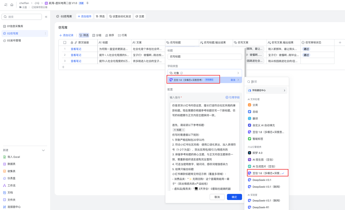Screen dimensions: 345x210
Task: Open 仿写审核状态 column header menu
Action: (x=318, y=43)
